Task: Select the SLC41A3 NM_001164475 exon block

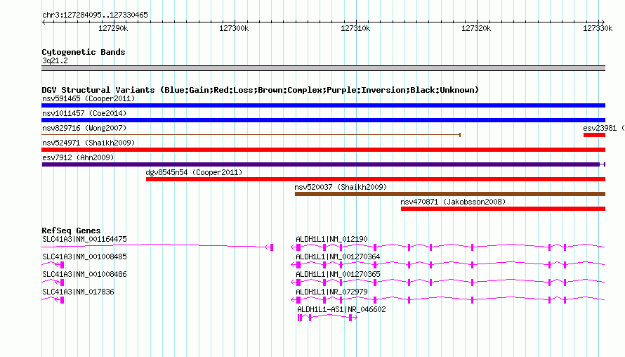Action: pyautogui.click(x=272, y=247)
